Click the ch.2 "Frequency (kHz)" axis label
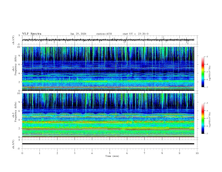This screenshot has height=172, width=222. [x=15, y=112]
